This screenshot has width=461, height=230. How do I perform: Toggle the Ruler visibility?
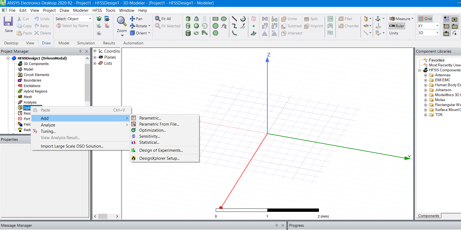click(397, 26)
